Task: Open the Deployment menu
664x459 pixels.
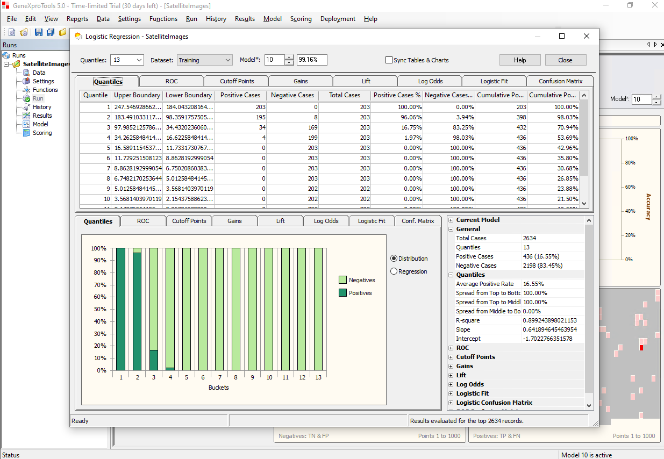Action: pyautogui.click(x=338, y=19)
